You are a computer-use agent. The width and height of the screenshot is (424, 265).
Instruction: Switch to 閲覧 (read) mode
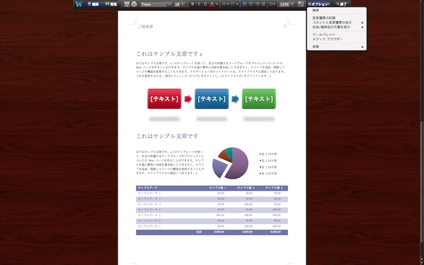tap(111, 4)
